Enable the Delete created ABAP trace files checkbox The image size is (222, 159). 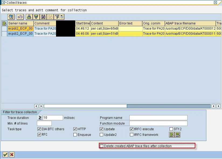click(x=102, y=146)
